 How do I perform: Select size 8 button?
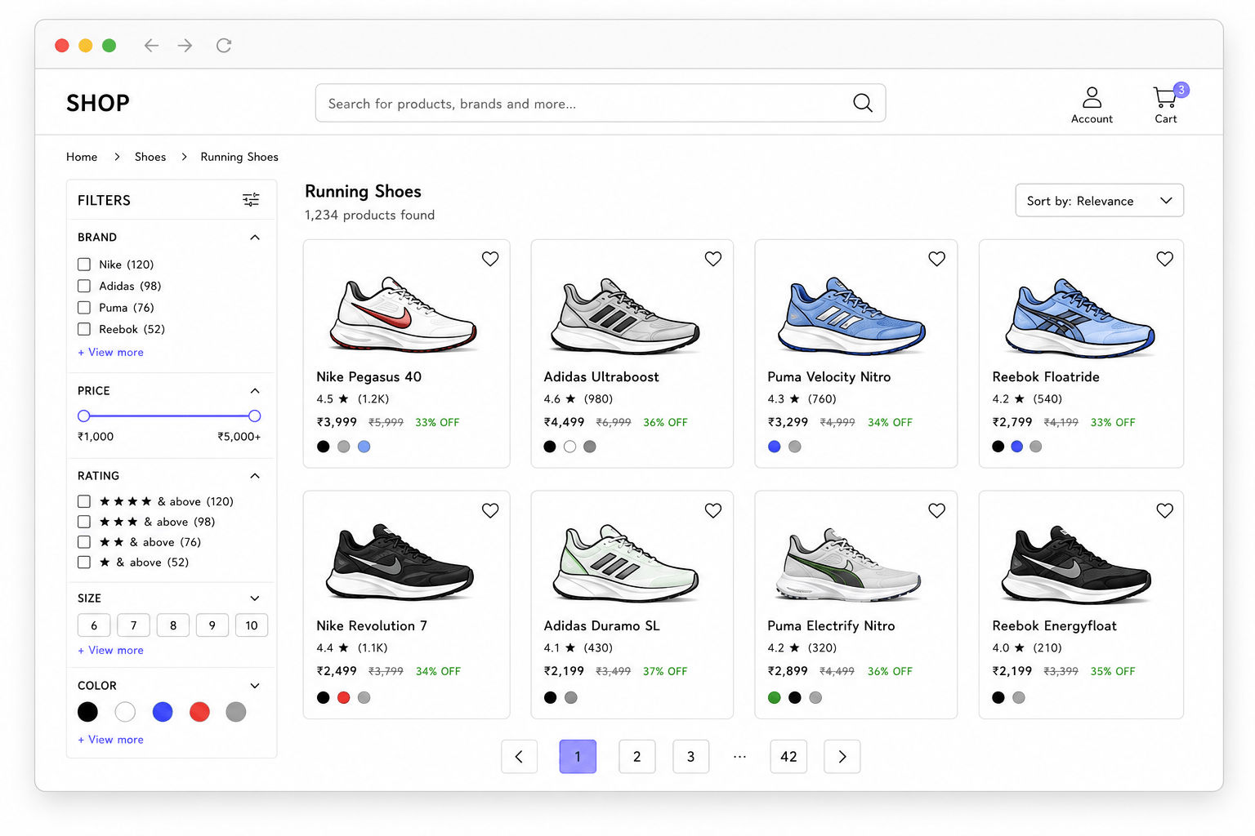[173, 625]
